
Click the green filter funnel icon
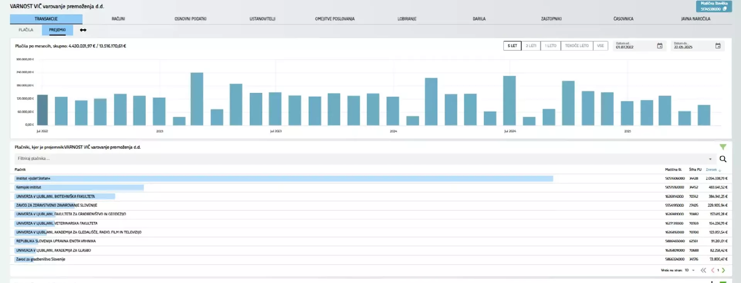point(722,147)
